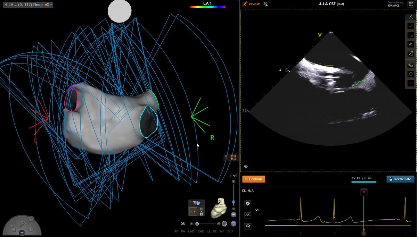Viewport: 417px width, 237px height.
Task: Open ECG settings gear icon
Action: [x=248, y=204]
